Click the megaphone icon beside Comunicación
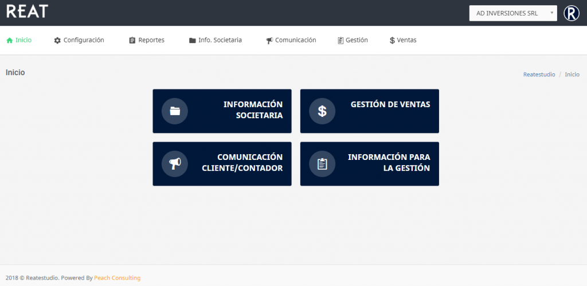The image size is (587, 286). pyautogui.click(x=269, y=41)
